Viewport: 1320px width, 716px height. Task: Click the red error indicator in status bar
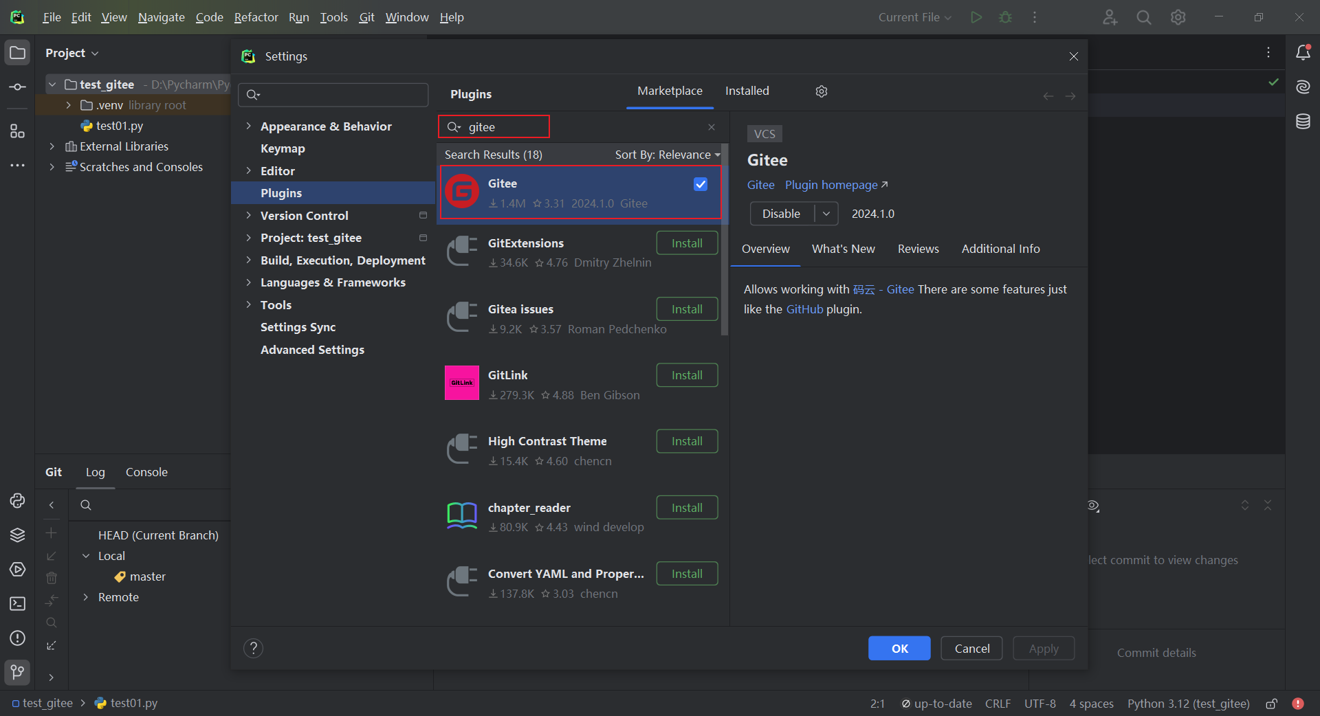tap(1298, 704)
